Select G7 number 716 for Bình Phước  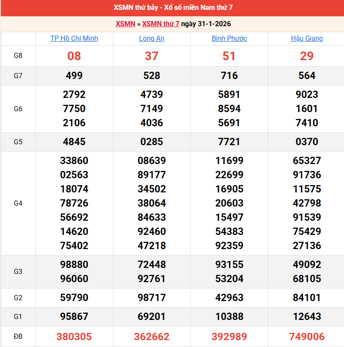click(x=229, y=76)
